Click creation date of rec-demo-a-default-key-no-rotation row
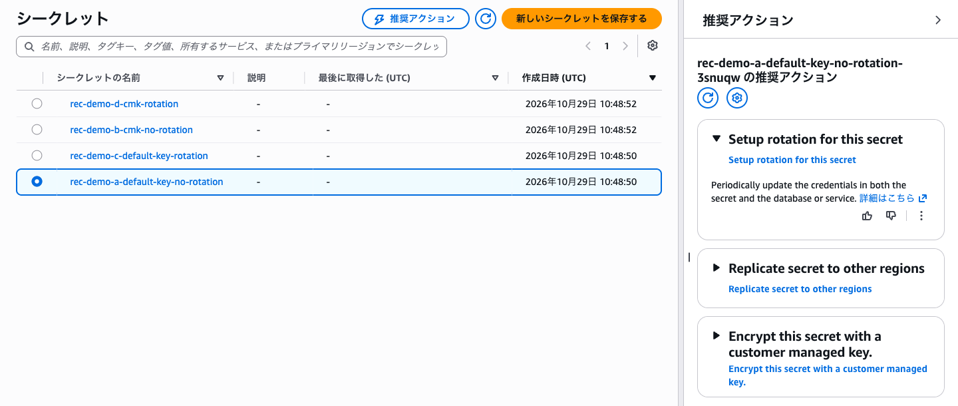The height and width of the screenshot is (406, 958). coord(581,182)
